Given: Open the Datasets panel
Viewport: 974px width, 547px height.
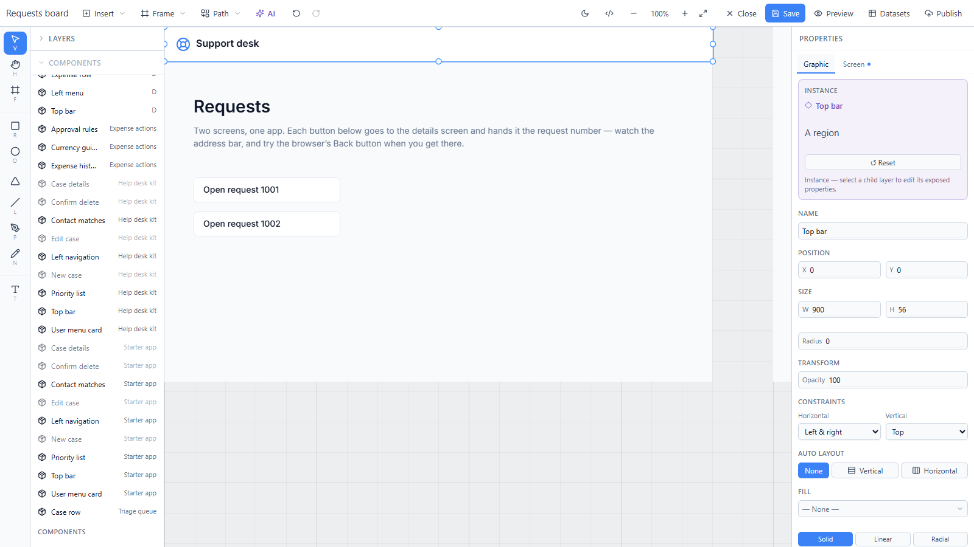Looking at the screenshot, I should pyautogui.click(x=889, y=13).
